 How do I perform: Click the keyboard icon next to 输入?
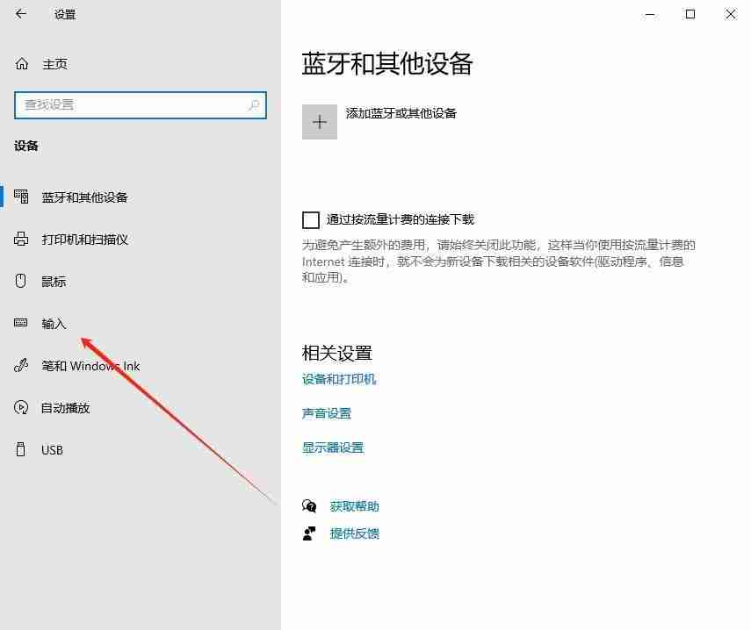pos(20,323)
